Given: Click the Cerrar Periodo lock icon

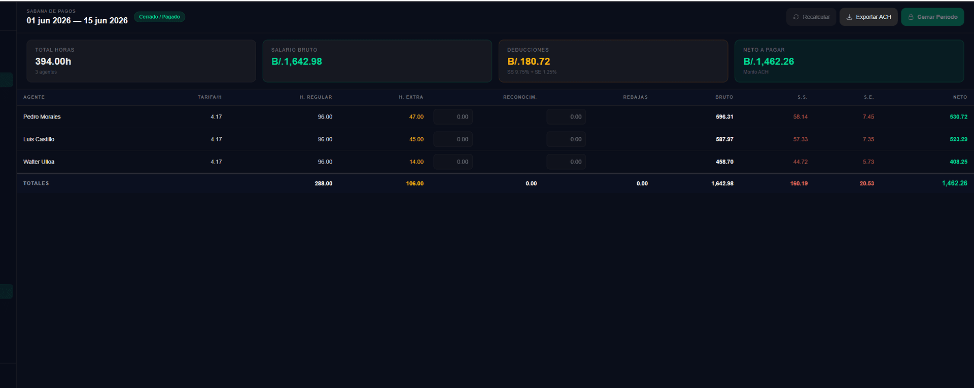Looking at the screenshot, I should click(911, 17).
